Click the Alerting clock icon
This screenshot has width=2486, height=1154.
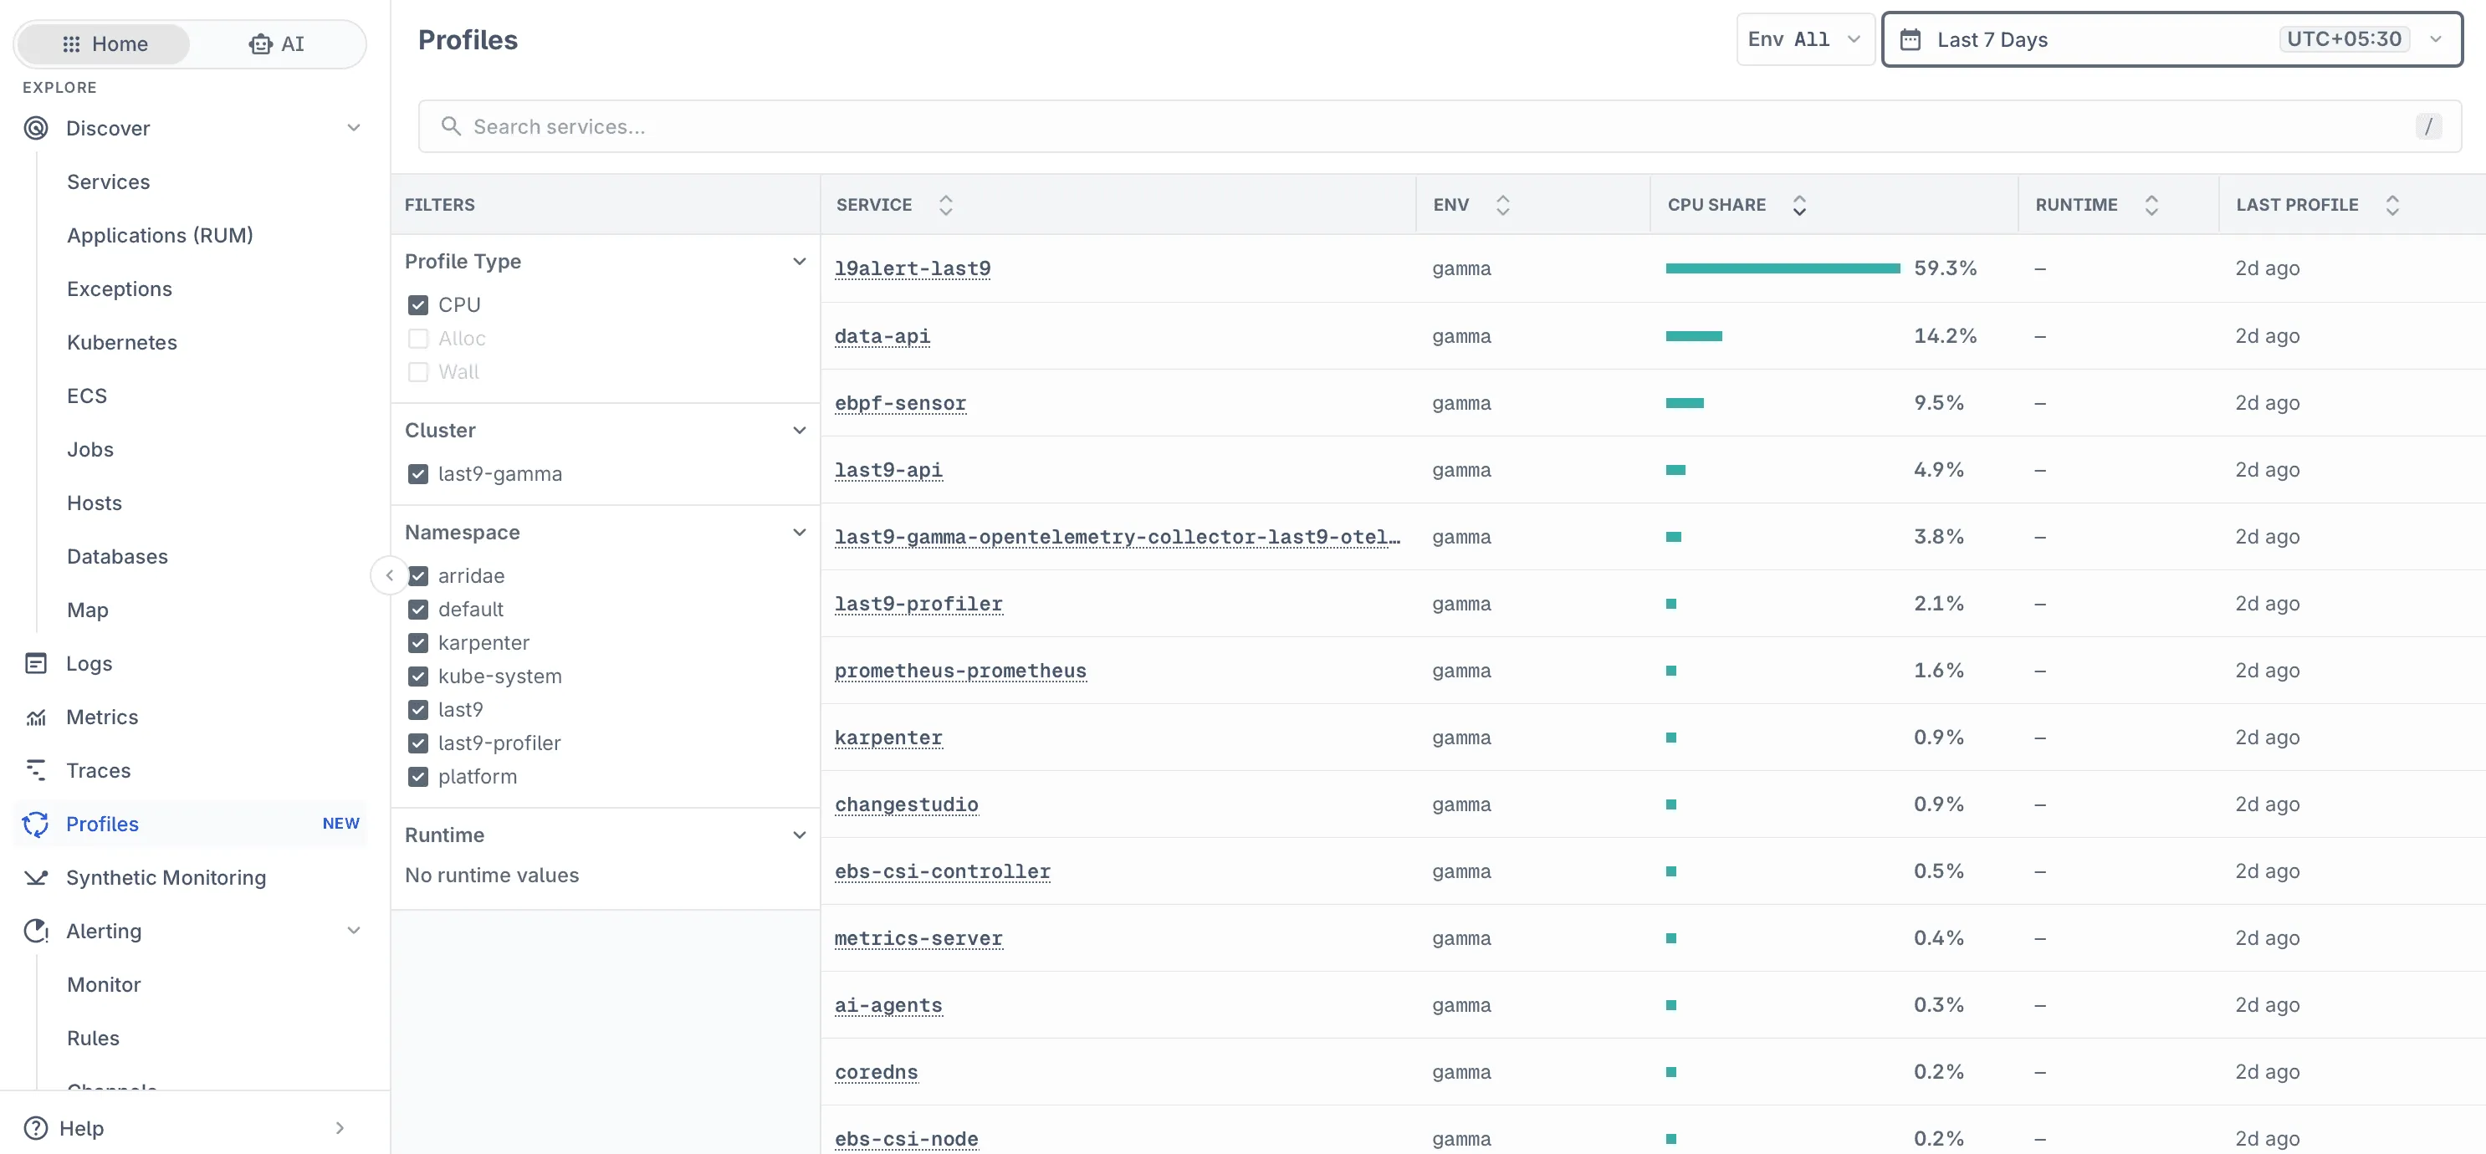pos(36,931)
